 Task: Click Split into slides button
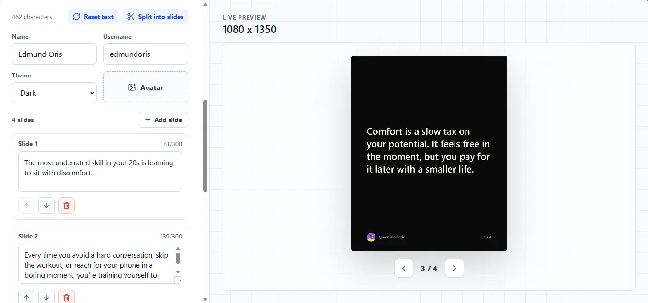(155, 17)
